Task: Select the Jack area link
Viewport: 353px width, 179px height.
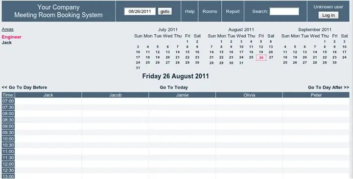Action: click(6, 43)
